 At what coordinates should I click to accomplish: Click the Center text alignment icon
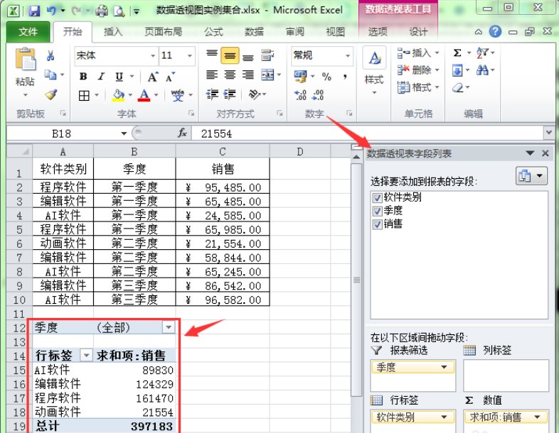(x=230, y=75)
